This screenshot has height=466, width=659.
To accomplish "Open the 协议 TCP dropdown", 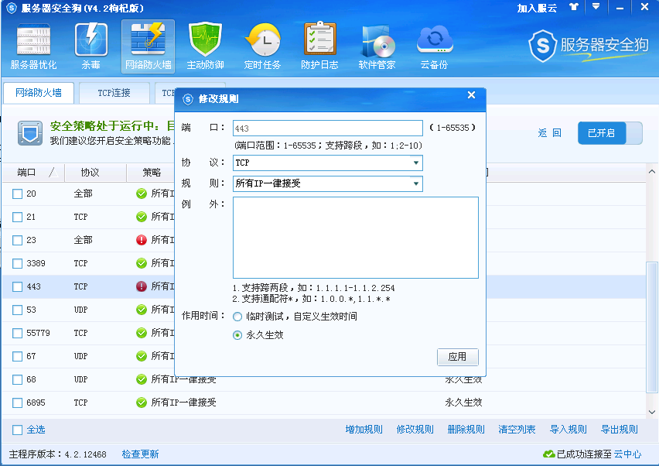I will tap(328, 163).
